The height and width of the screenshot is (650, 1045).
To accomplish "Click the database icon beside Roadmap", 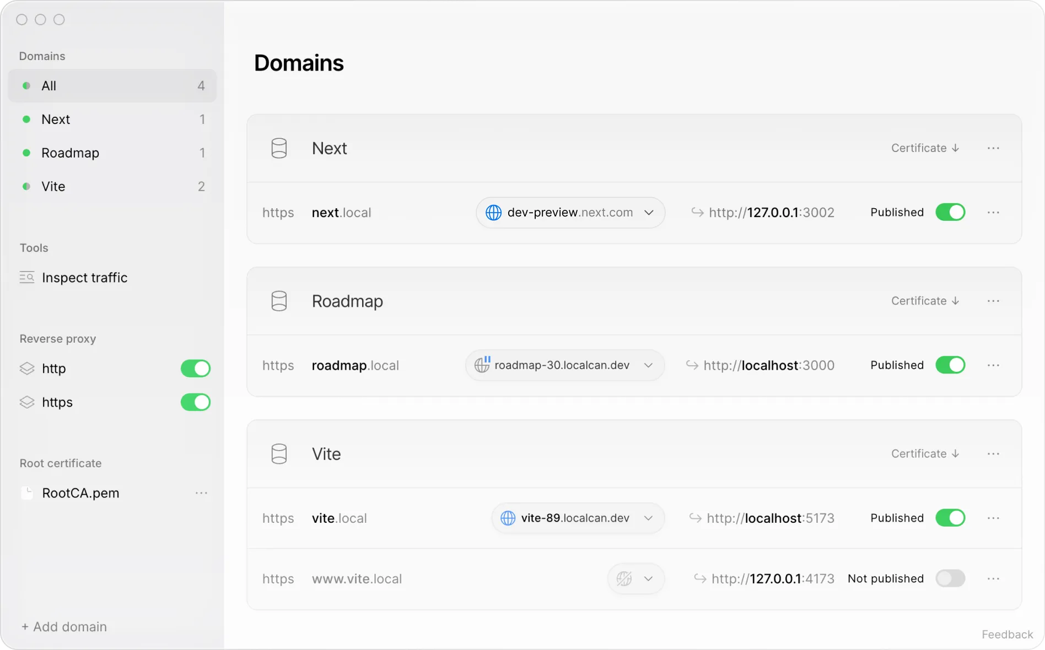I will tap(279, 301).
